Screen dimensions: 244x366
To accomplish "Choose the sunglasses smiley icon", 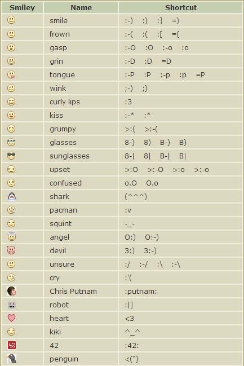I will [x=11, y=156].
